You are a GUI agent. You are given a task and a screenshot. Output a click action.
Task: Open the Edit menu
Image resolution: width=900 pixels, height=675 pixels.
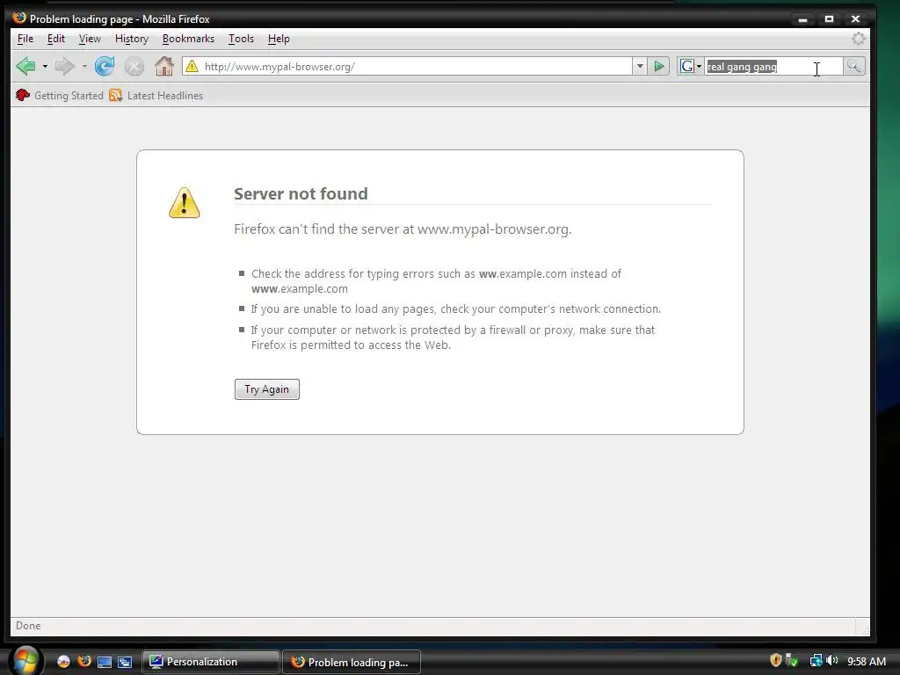click(x=55, y=39)
